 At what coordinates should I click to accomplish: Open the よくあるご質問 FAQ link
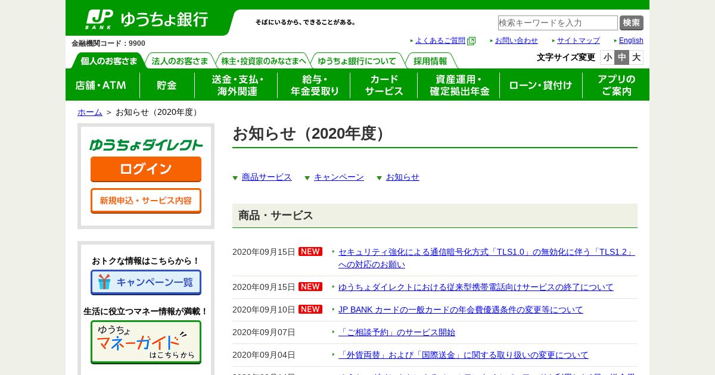click(440, 40)
